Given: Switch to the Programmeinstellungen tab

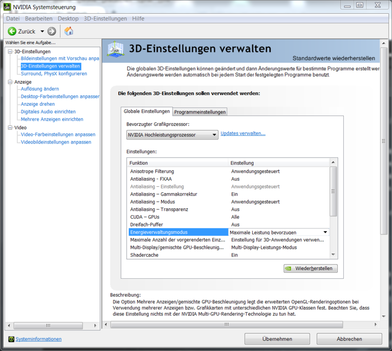Looking at the screenshot, I should [200, 112].
